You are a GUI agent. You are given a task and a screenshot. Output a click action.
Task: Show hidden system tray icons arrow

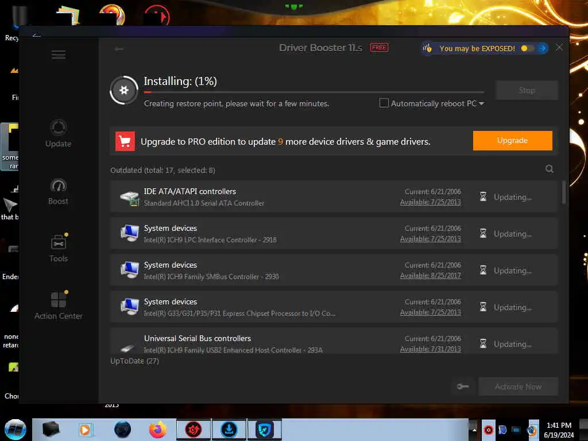(x=474, y=430)
